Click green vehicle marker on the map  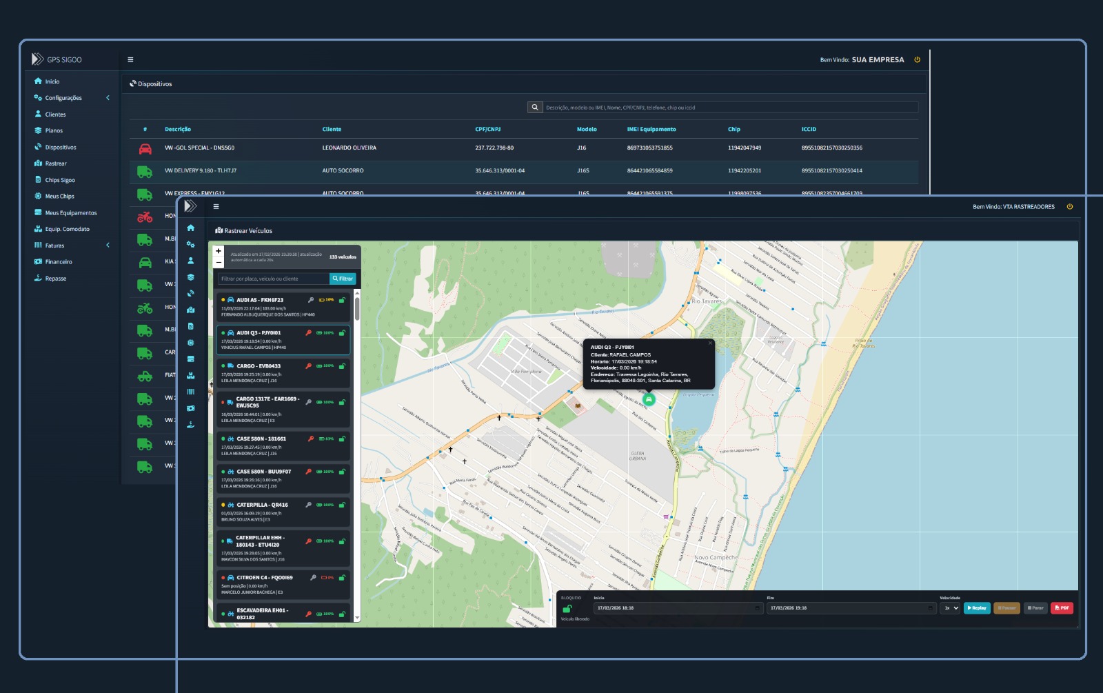pos(649,399)
